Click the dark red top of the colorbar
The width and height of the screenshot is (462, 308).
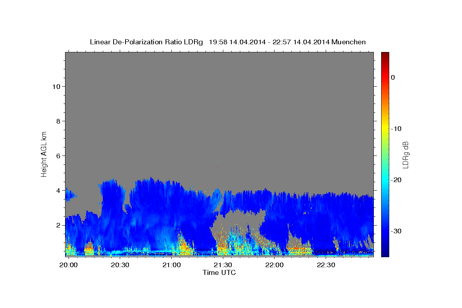tap(385, 56)
